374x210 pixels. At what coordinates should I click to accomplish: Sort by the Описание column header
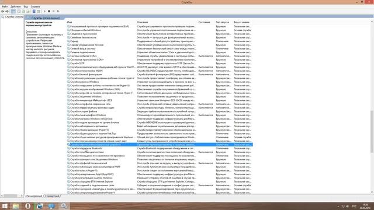[167, 22]
